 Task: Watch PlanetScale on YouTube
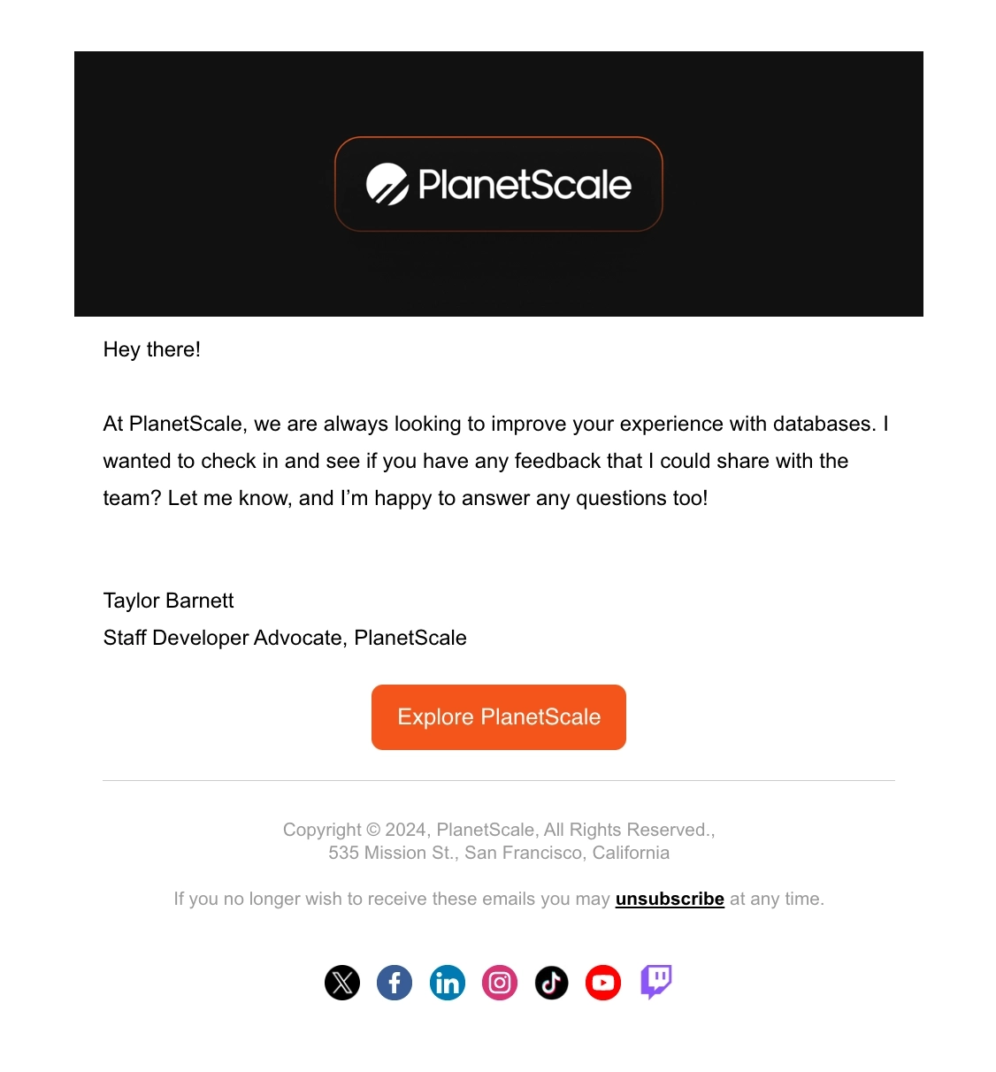point(602,983)
